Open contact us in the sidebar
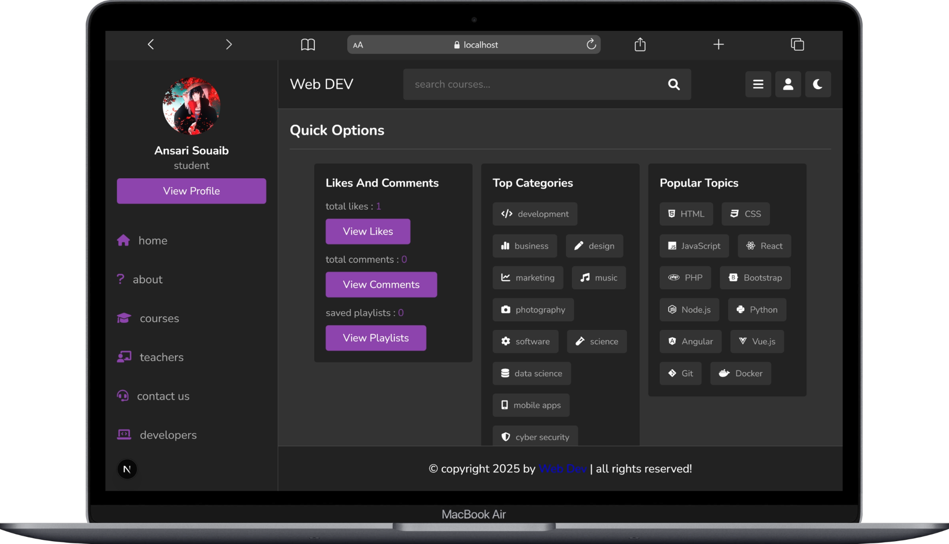The image size is (949, 544). [153, 396]
